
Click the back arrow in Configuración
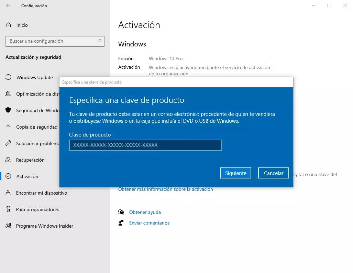(x=8, y=6)
